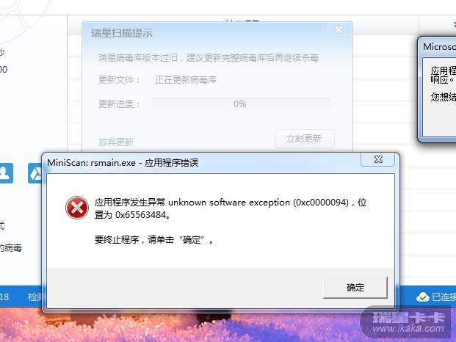
Task: Click the 立刻更新 button
Action: (x=305, y=139)
